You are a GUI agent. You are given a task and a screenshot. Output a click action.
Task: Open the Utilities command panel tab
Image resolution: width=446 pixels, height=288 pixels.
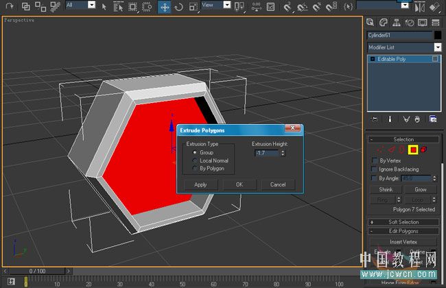[436, 23]
